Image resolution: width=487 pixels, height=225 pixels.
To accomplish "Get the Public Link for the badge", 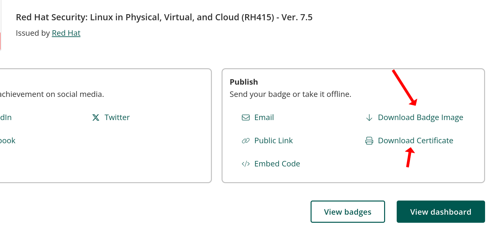I will [273, 140].
